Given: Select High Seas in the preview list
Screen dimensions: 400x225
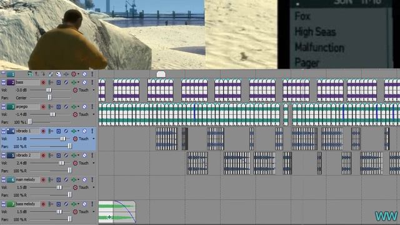Looking at the screenshot, I should tap(315, 32).
